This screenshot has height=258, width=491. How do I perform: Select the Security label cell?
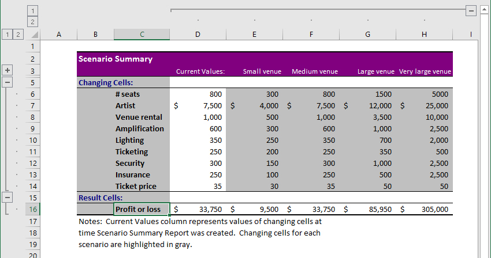point(142,164)
